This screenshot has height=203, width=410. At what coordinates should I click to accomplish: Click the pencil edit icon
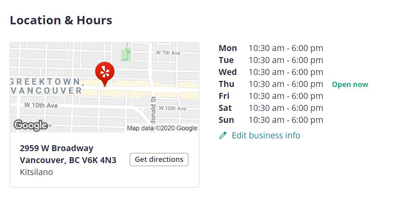(x=223, y=136)
